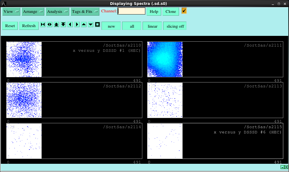This screenshot has width=289, height=172.
Task: Toggle the orange checkmark box beside Clone
Action: click(x=184, y=11)
